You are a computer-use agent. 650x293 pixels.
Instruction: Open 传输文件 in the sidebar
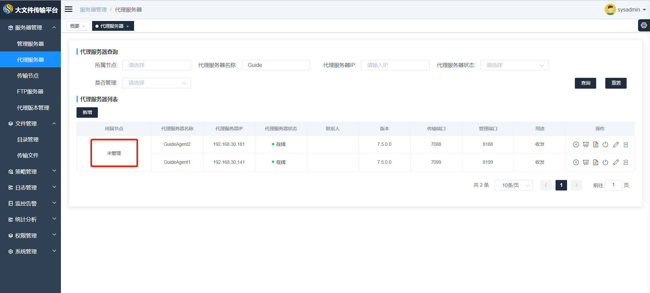point(30,156)
